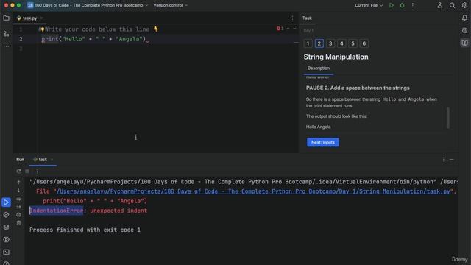The width and height of the screenshot is (471, 265).
Task: Click the description panel scrollbar
Action: [448, 118]
